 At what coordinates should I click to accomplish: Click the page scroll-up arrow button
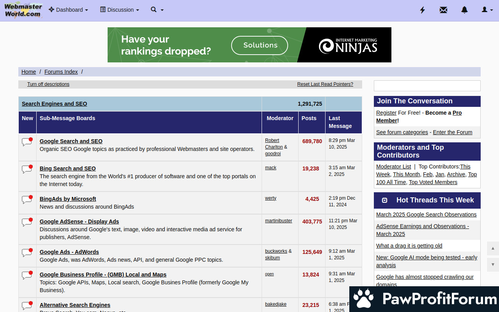[493, 248]
